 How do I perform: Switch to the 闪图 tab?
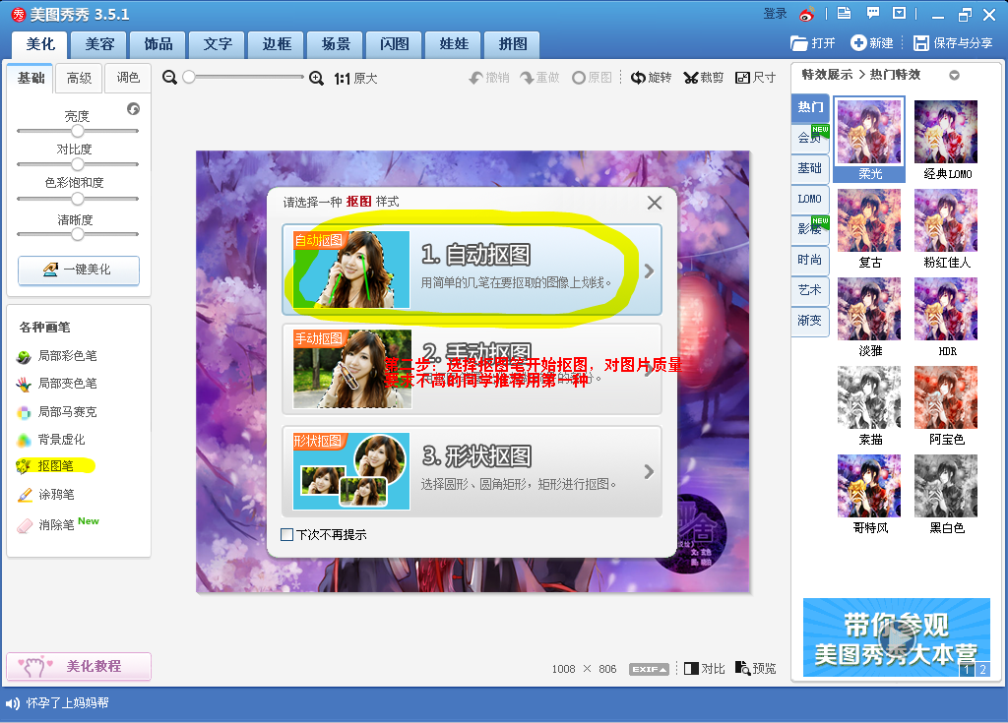click(x=394, y=43)
